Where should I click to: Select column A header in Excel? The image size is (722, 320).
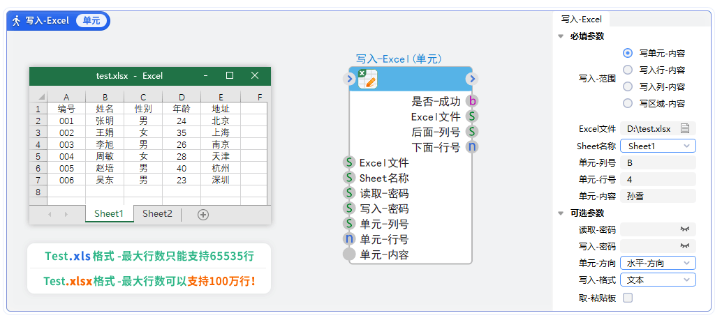click(x=66, y=97)
